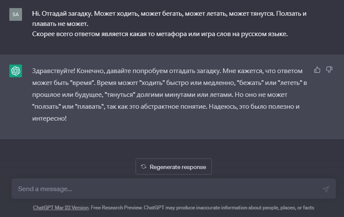Image resolution: width=344 pixels, height=217 pixels.
Task: Click the phrase 'абстрактное понятие' in the response
Action: (x=174, y=107)
